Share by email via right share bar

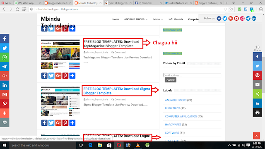pyautogui.click(x=258, y=84)
